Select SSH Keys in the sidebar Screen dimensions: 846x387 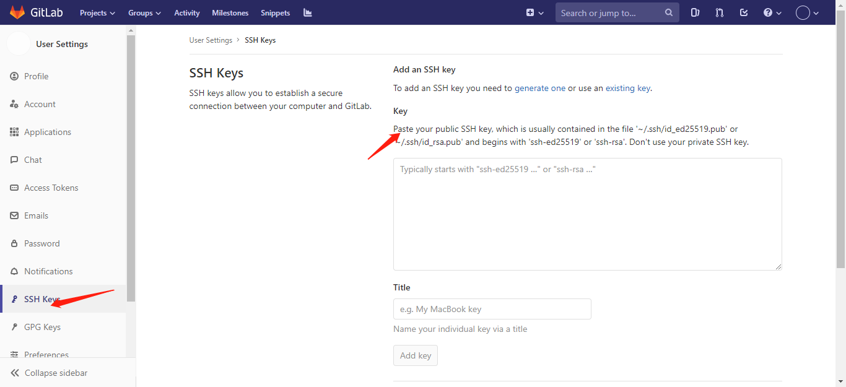click(63, 299)
